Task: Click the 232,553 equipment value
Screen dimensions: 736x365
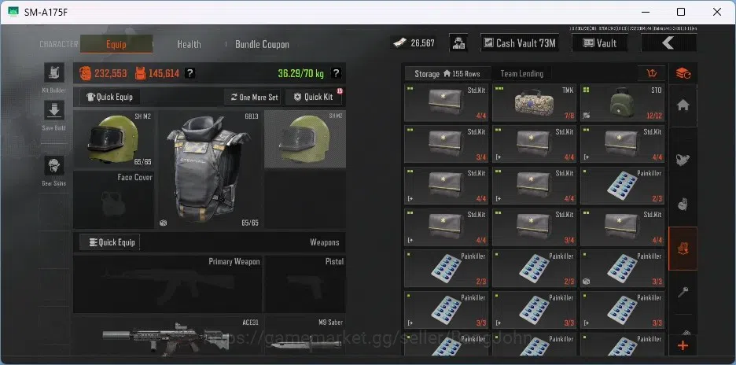Action: tap(111, 73)
